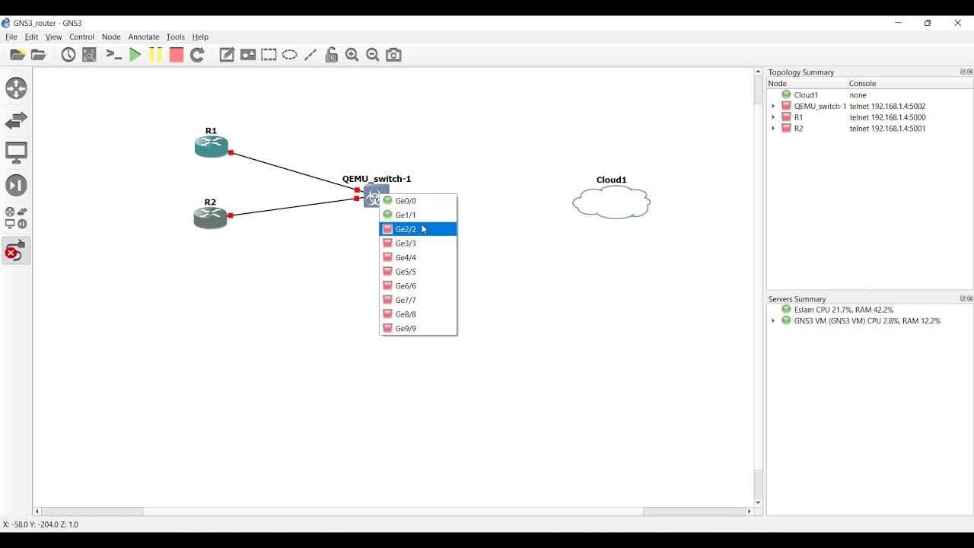The height and width of the screenshot is (548, 974).
Task: Open the Tools menu
Action: pyautogui.click(x=176, y=37)
